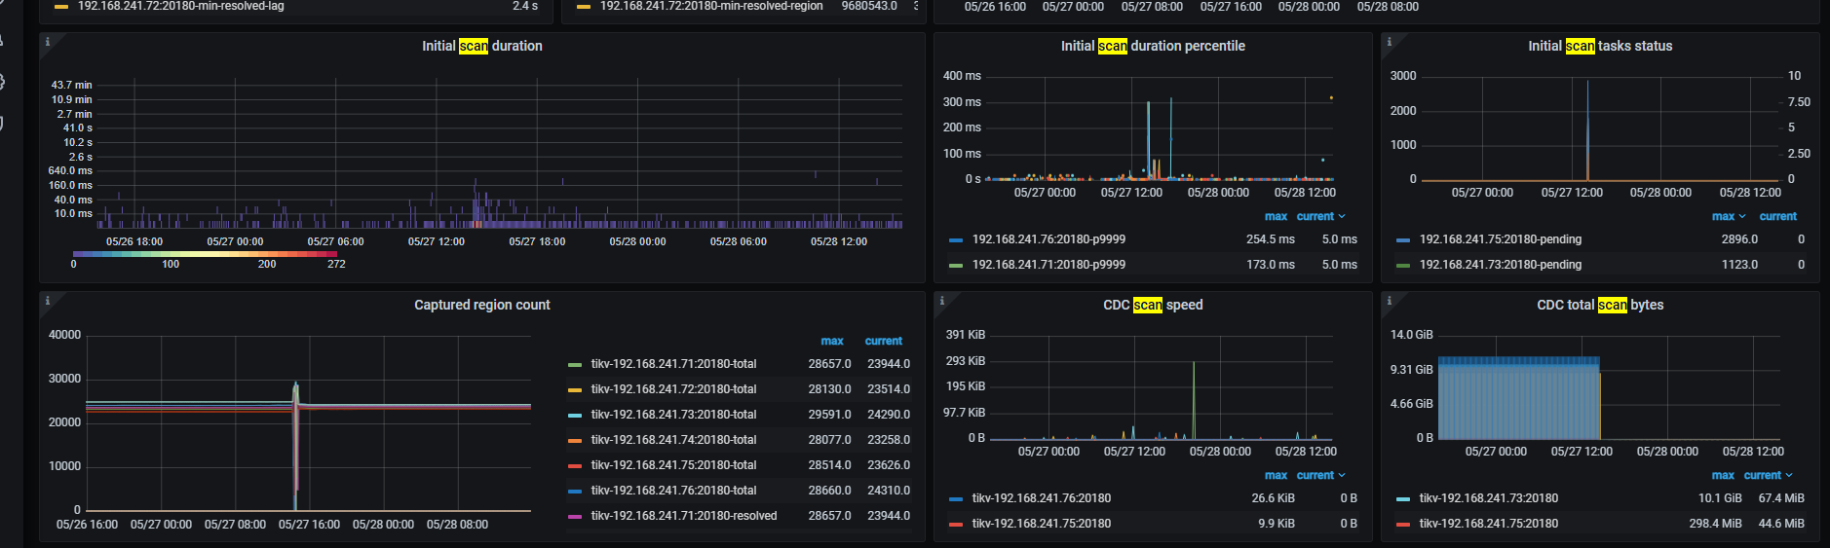Click the max header in Captured region count
Screen dimensions: 1830x548
(831, 341)
